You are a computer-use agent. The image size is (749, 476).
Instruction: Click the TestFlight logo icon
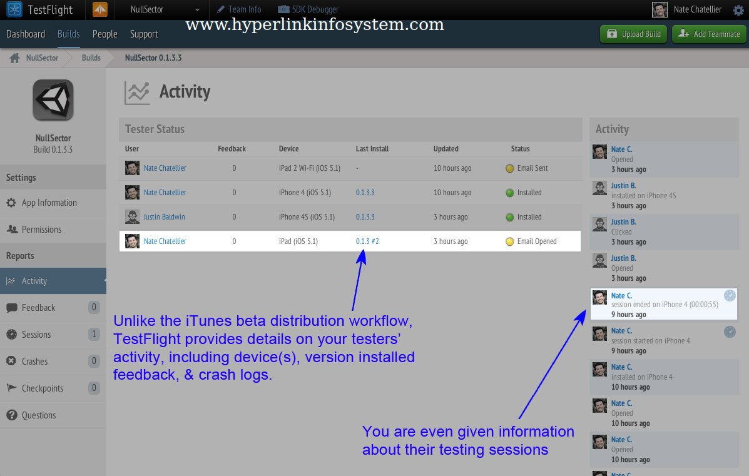[x=14, y=9]
